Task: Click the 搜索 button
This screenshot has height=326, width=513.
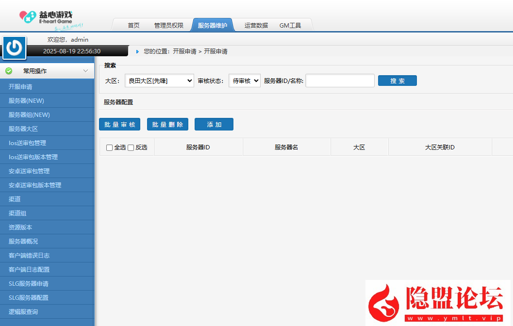Action: pyautogui.click(x=397, y=81)
